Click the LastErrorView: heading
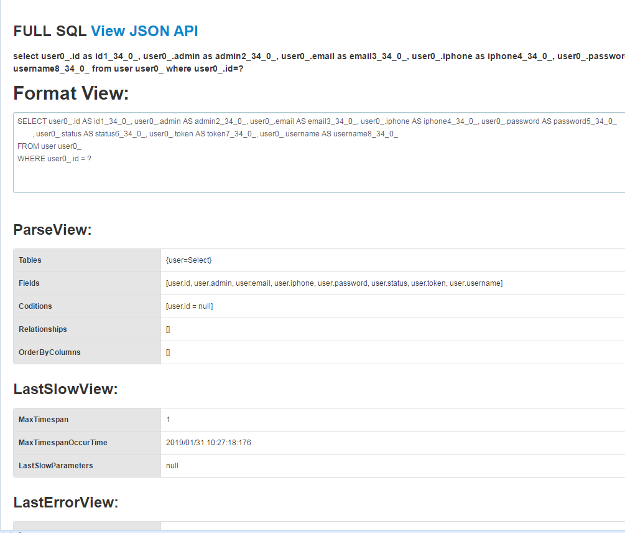The width and height of the screenshot is (625, 533). (x=66, y=502)
